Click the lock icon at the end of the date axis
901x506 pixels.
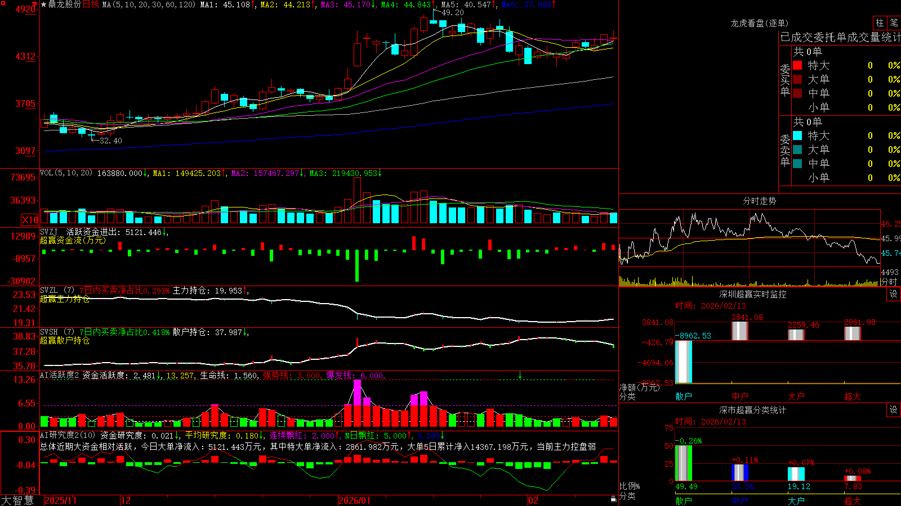pyautogui.click(x=613, y=499)
